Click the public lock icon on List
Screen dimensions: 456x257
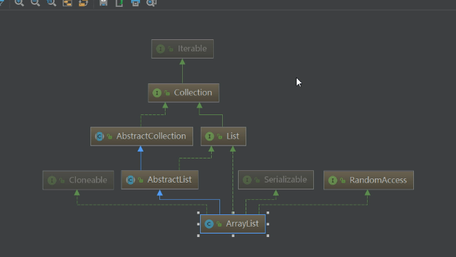click(220, 136)
